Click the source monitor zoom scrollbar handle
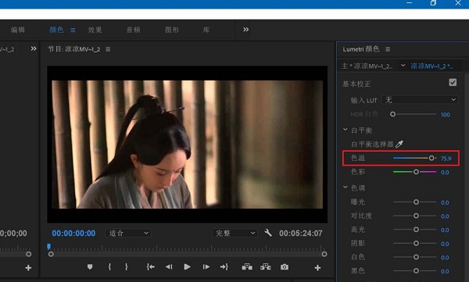 pos(29,254)
